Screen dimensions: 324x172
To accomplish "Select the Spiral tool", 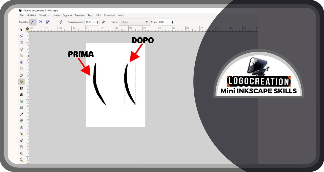I will click(x=21, y=69).
